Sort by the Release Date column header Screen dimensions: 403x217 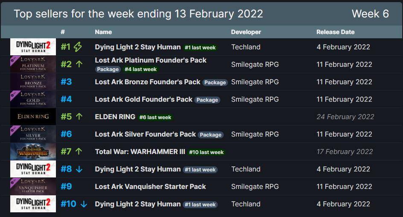click(x=335, y=32)
